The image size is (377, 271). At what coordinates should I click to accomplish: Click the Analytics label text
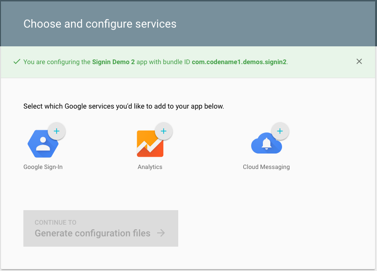pos(150,166)
